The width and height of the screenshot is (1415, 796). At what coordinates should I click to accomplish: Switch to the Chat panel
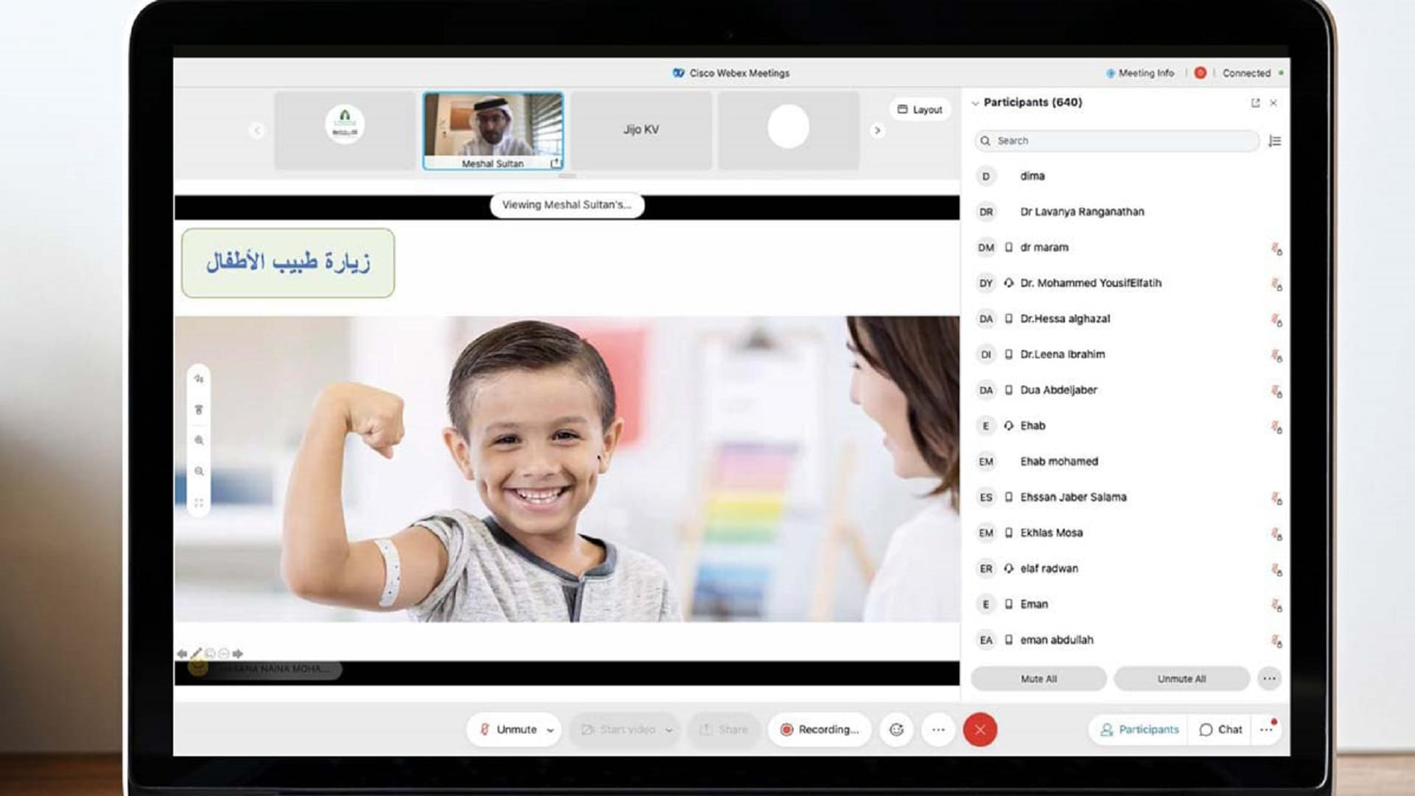[x=1219, y=730]
